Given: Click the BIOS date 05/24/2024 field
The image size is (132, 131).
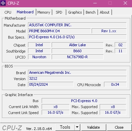Looking at the screenshot, I should [51, 84].
